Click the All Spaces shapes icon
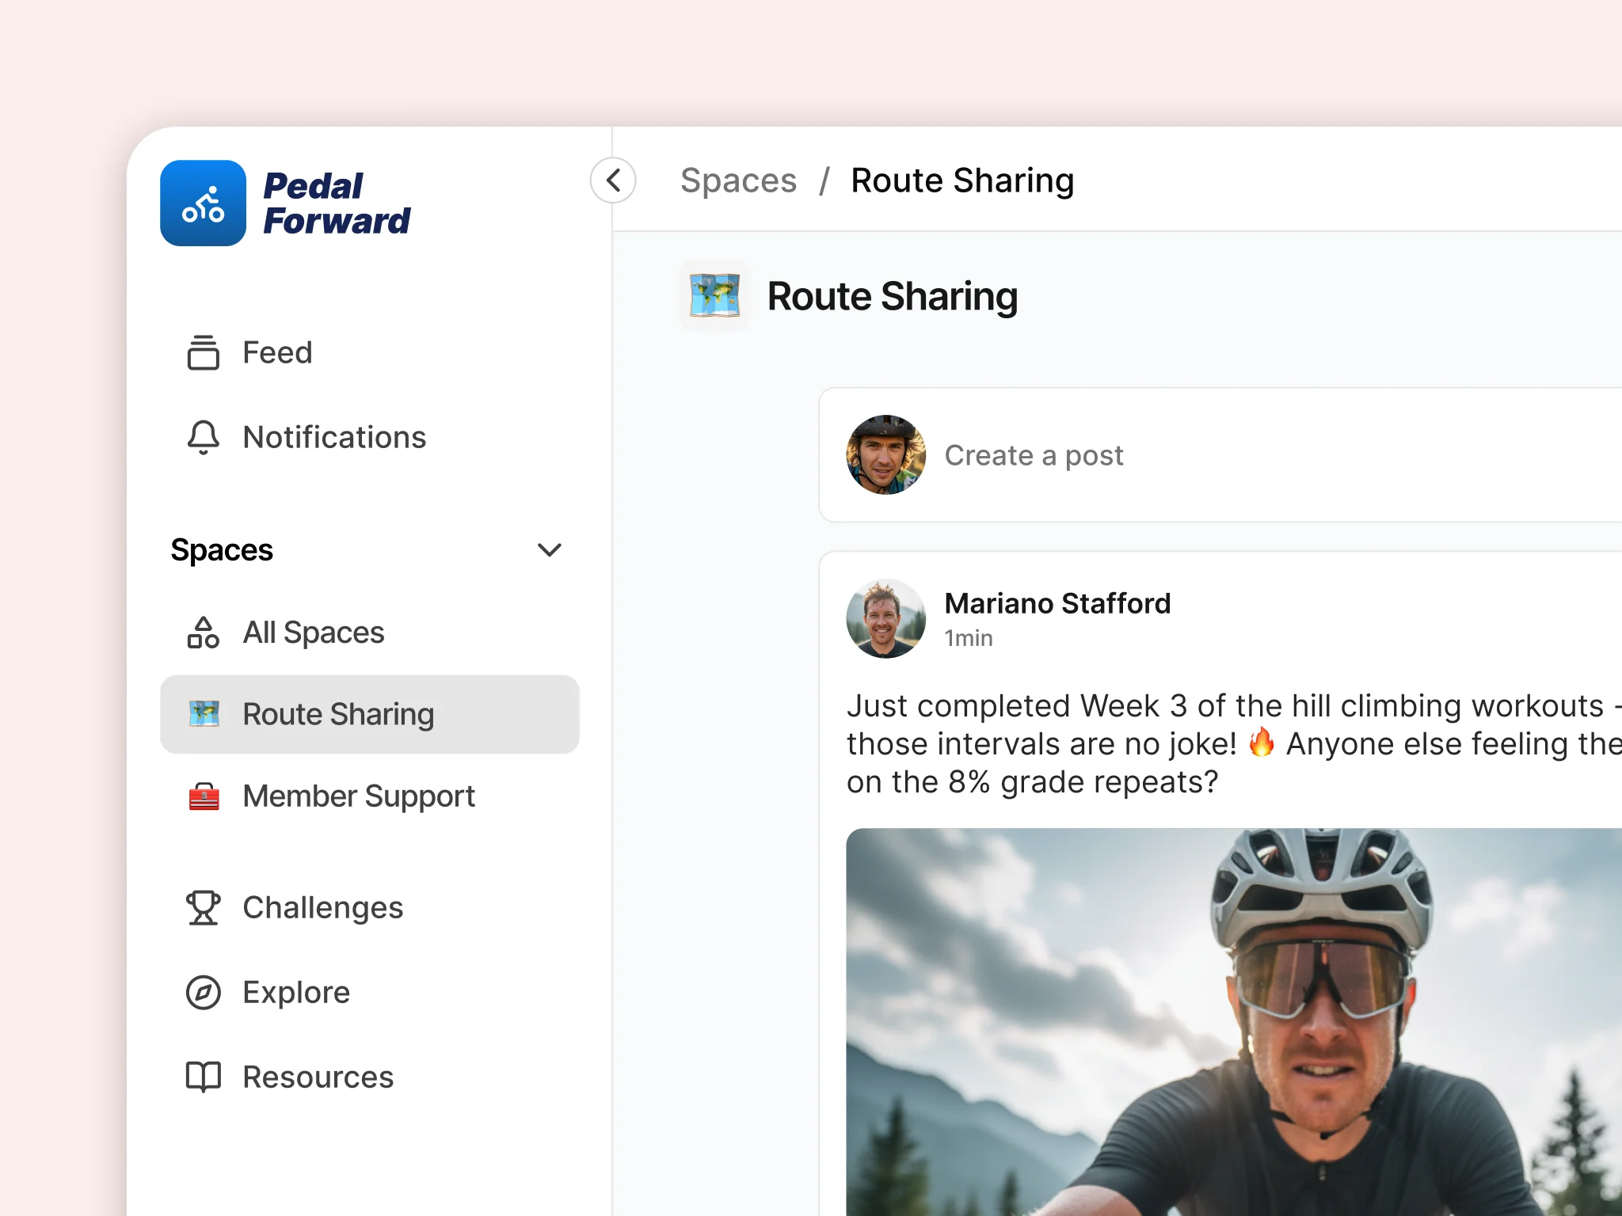Viewport: 1622px width, 1216px height. click(x=203, y=633)
